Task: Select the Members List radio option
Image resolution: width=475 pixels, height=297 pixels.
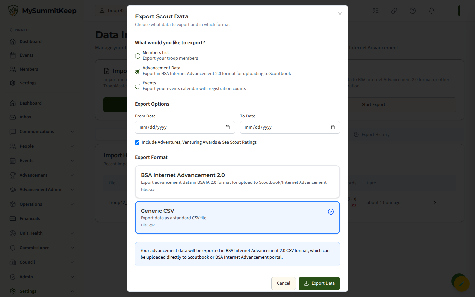Action: coord(138,56)
